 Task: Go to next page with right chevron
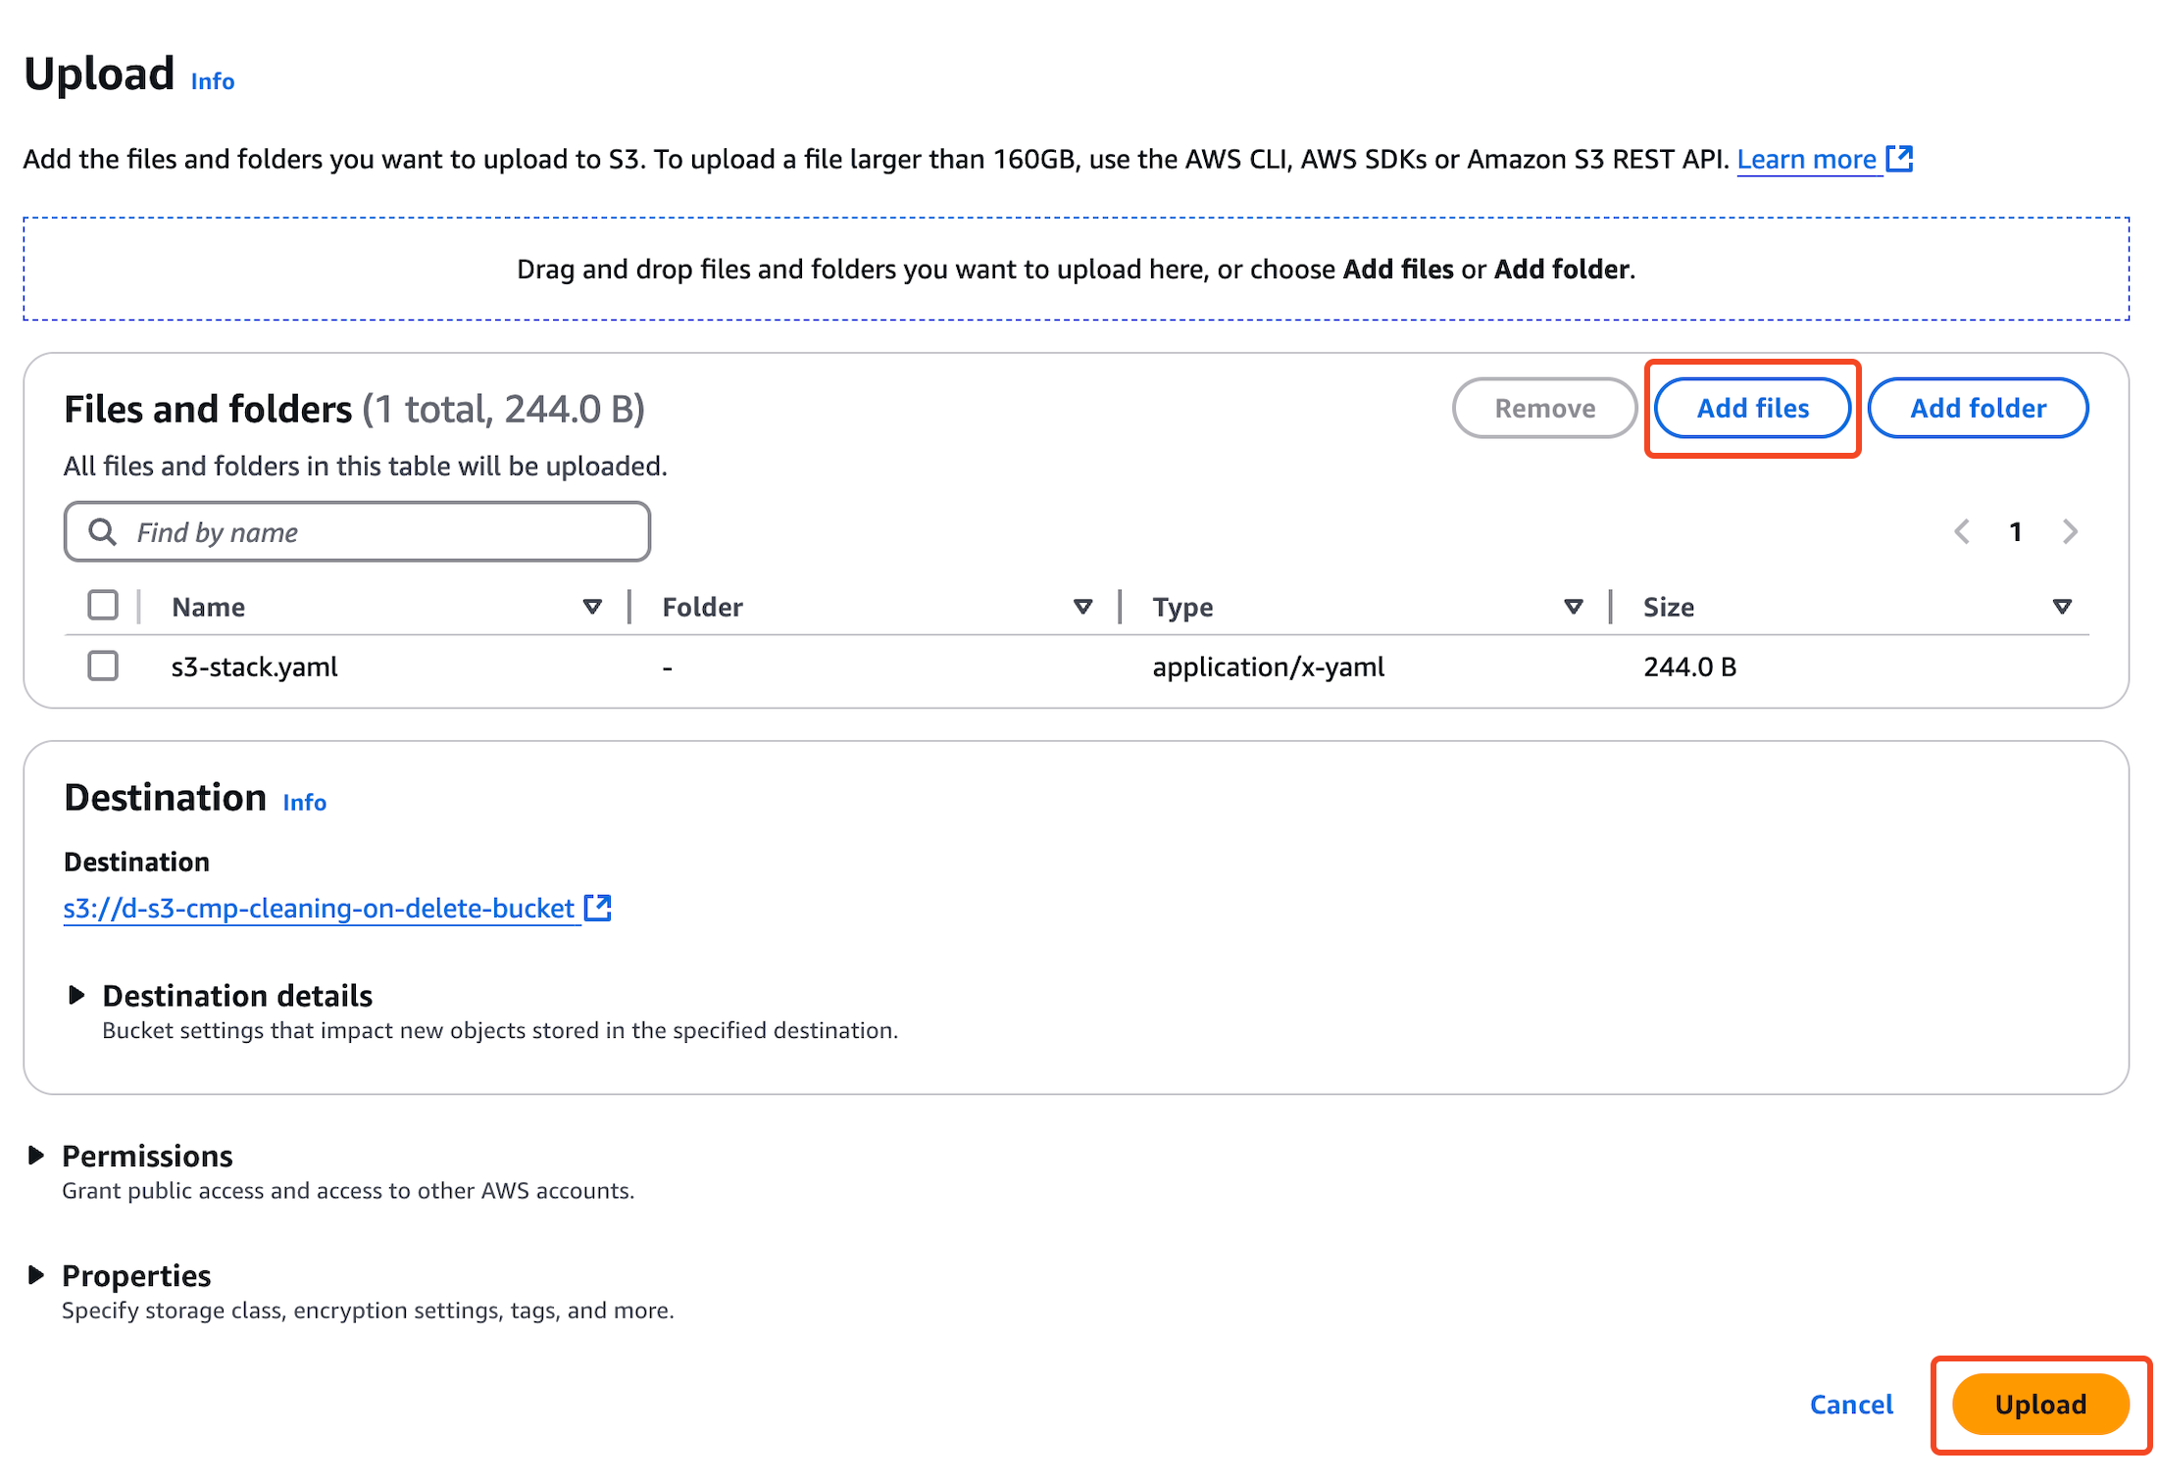(x=2070, y=532)
